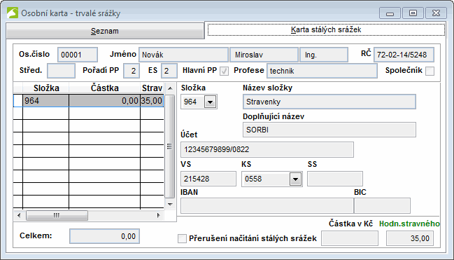454x260 pixels.
Task: Click the table's vertical scroll down arrow
Action: coord(170,205)
